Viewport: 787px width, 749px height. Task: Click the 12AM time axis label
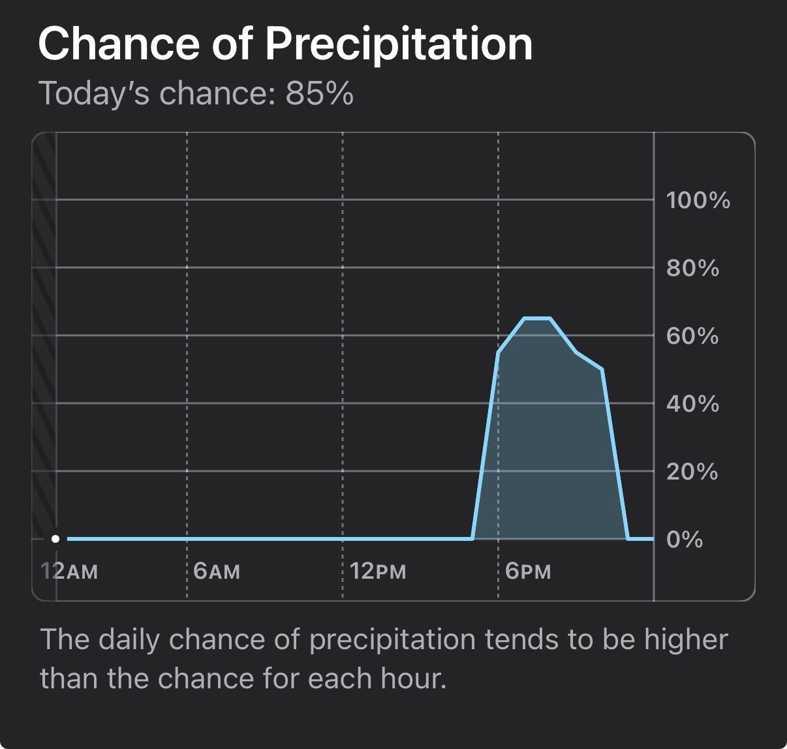point(69,572)
